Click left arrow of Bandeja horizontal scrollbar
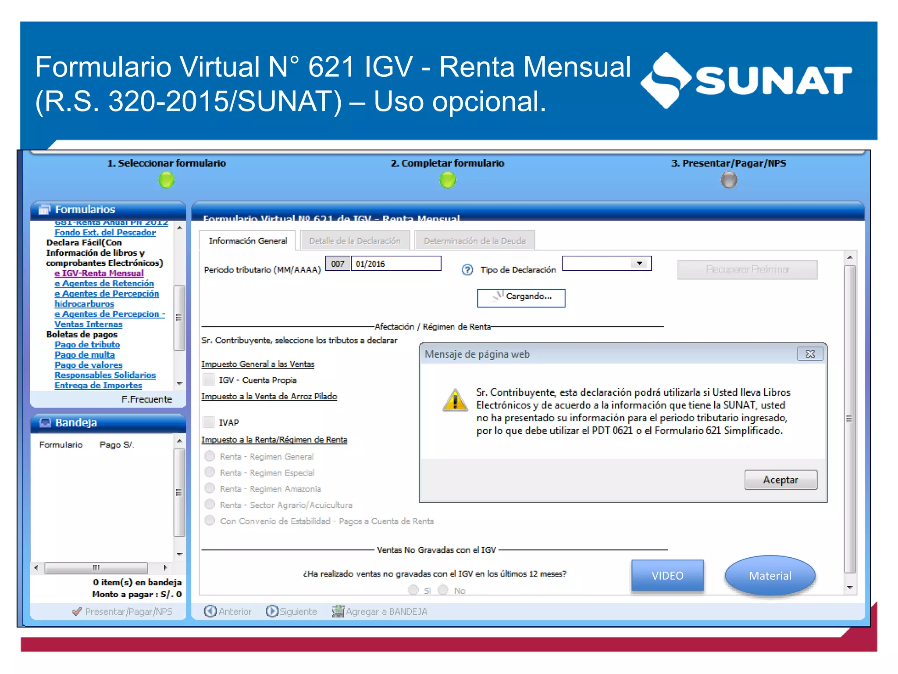Screen dimensions: 898x674 coord(36,568)
